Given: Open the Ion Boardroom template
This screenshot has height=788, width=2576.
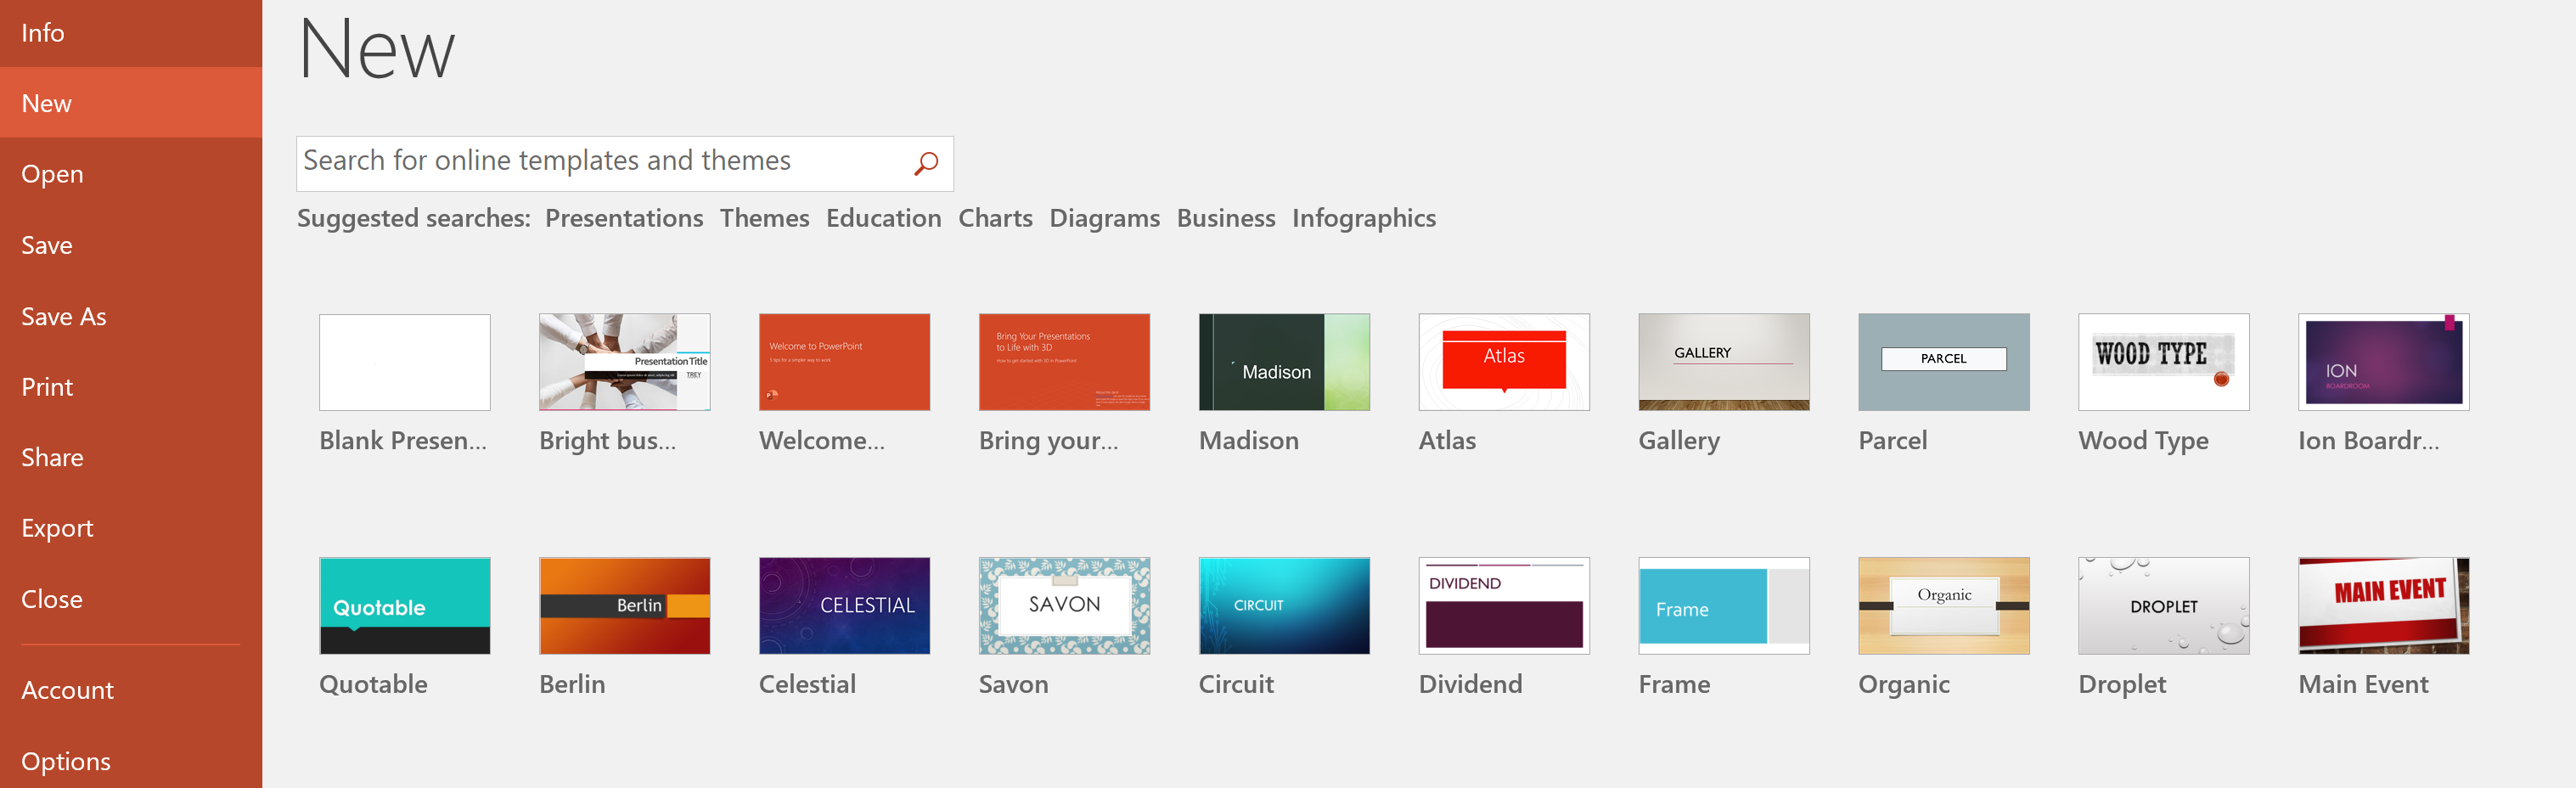Looking at the screenshot, I should (x=2384, y=362).
